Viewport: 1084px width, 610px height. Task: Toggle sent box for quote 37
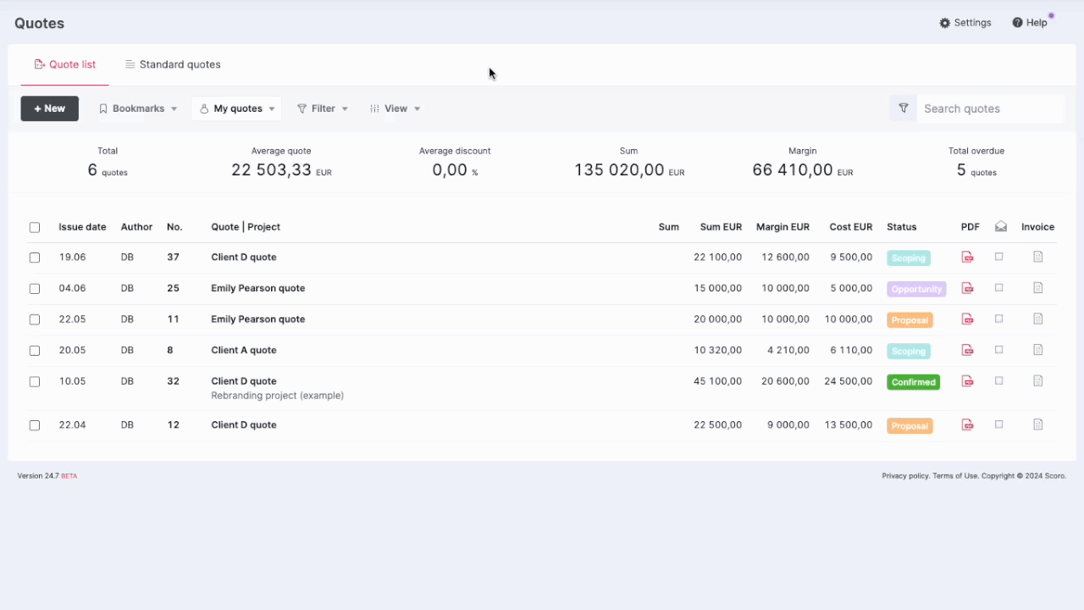click(x=999, y=257)
